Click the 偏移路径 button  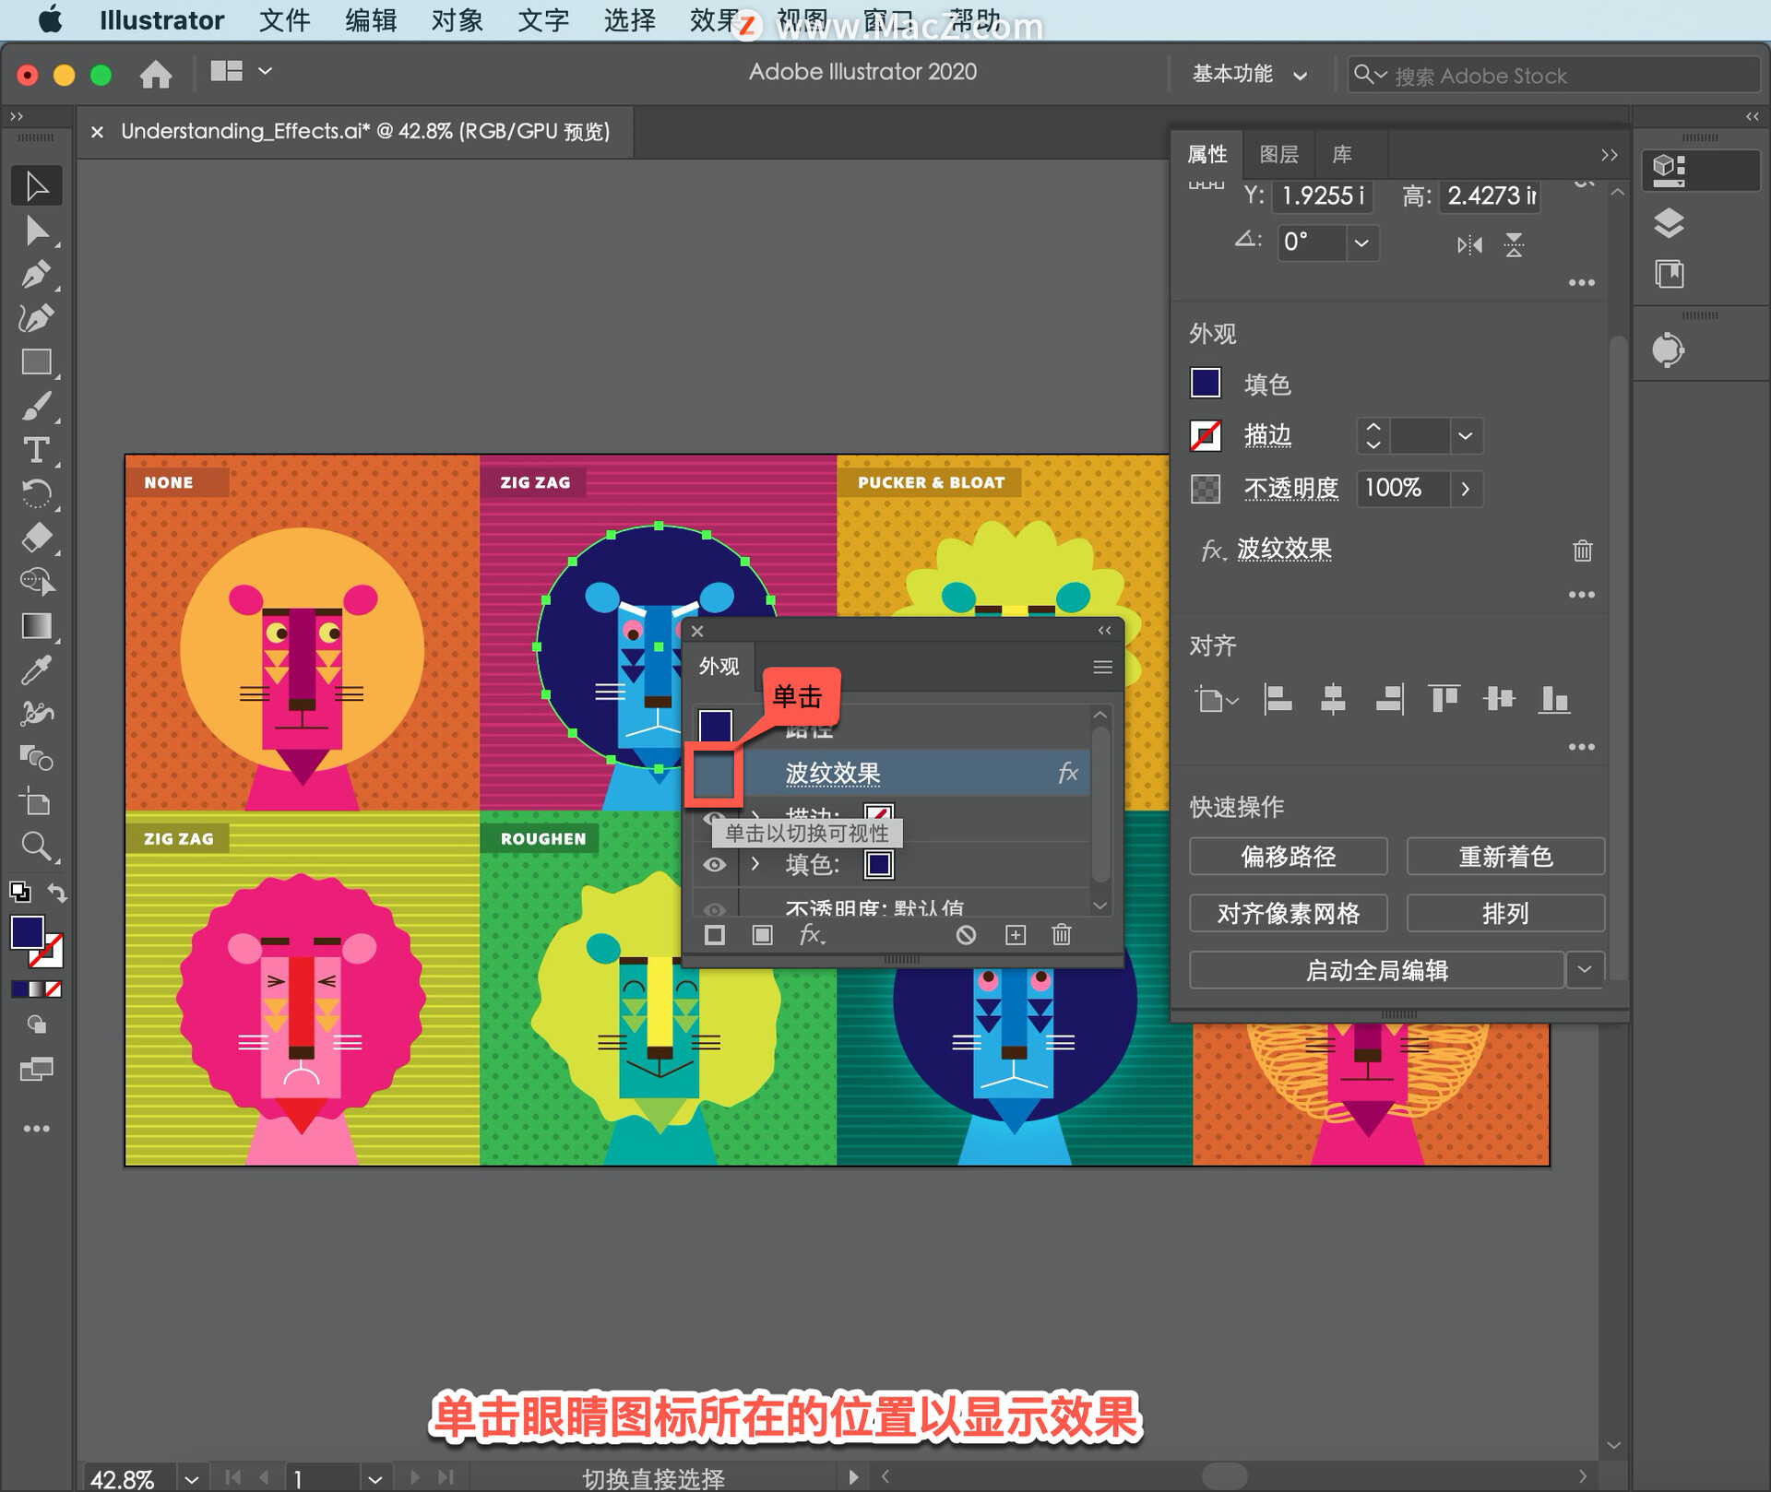(1288, 857)
